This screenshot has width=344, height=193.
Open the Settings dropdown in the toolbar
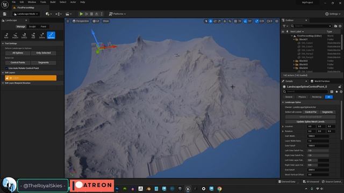333,14
